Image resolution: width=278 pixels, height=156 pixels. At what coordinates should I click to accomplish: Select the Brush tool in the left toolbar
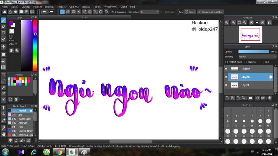pos(3,20)
